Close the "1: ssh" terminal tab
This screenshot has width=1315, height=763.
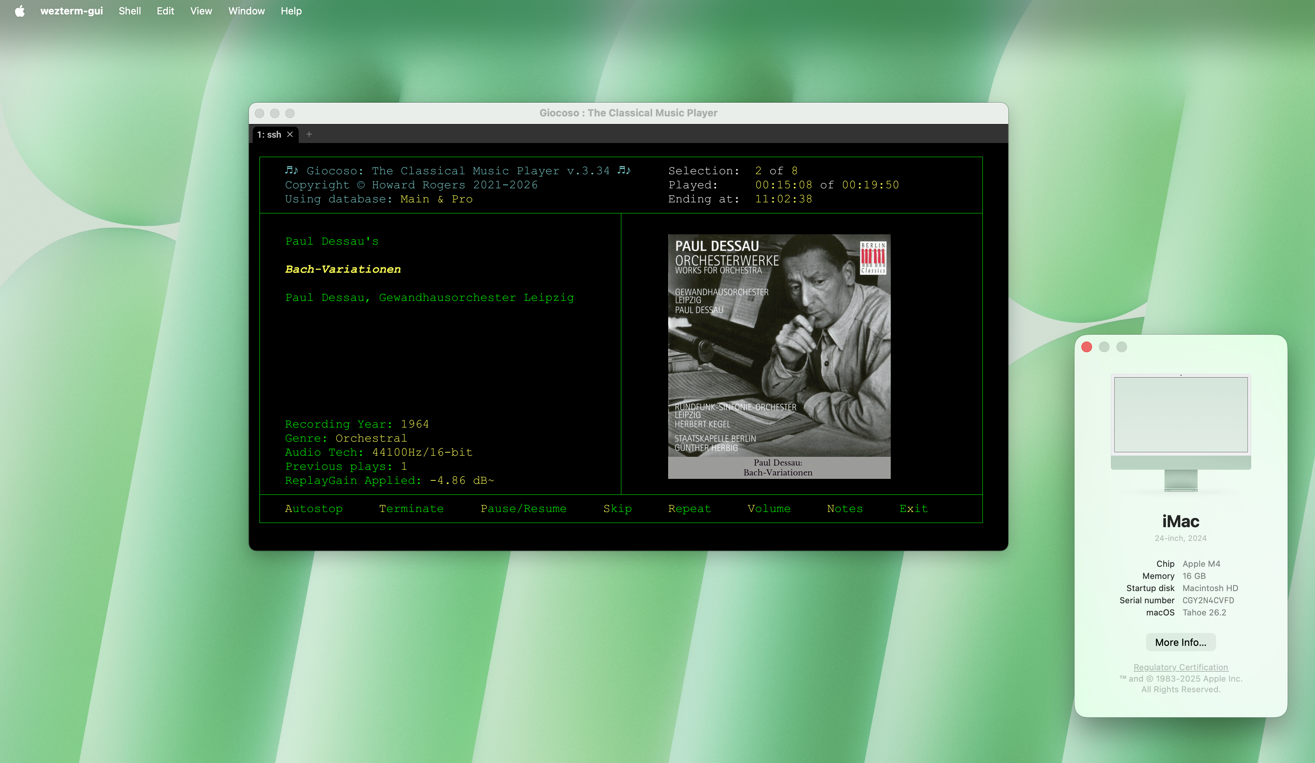tap(290, 134)
